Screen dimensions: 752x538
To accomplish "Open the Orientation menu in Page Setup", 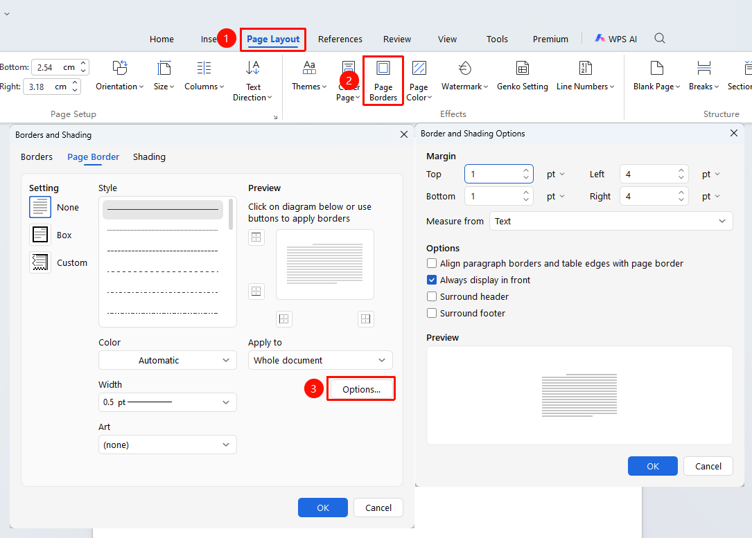I will [119, 75].
